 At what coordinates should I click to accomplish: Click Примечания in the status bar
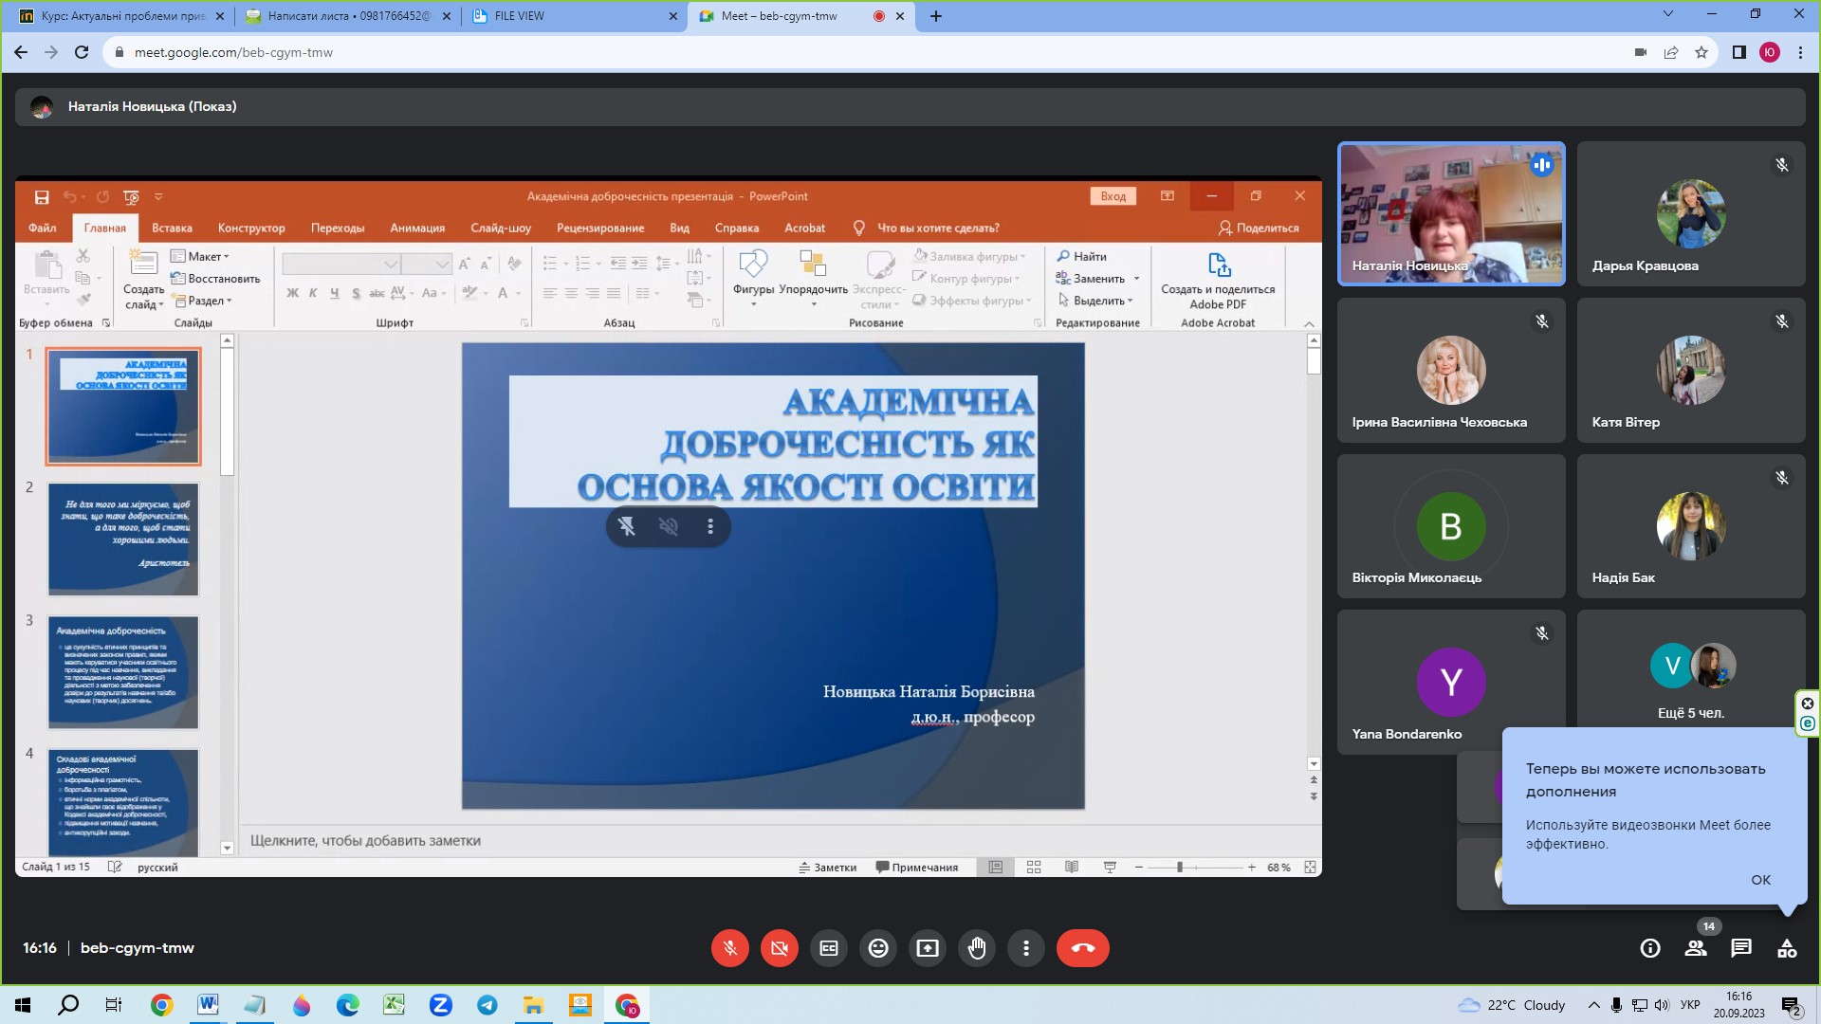[x=916, y=867]
